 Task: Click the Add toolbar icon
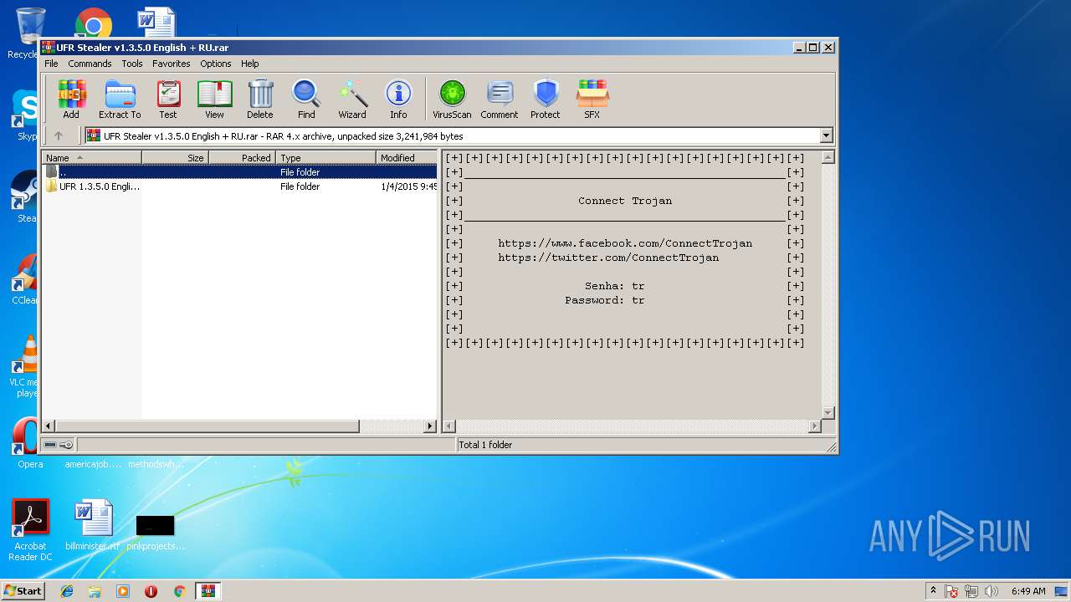pyautogui.click(x=71, y=99)
